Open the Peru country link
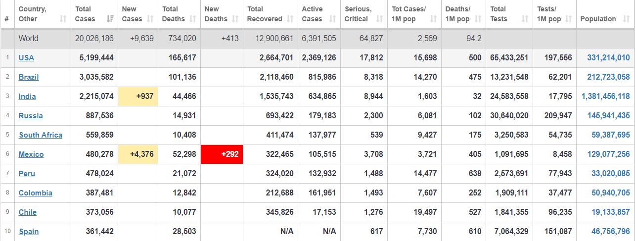This screenshot has height=241, width=635. 27,173
